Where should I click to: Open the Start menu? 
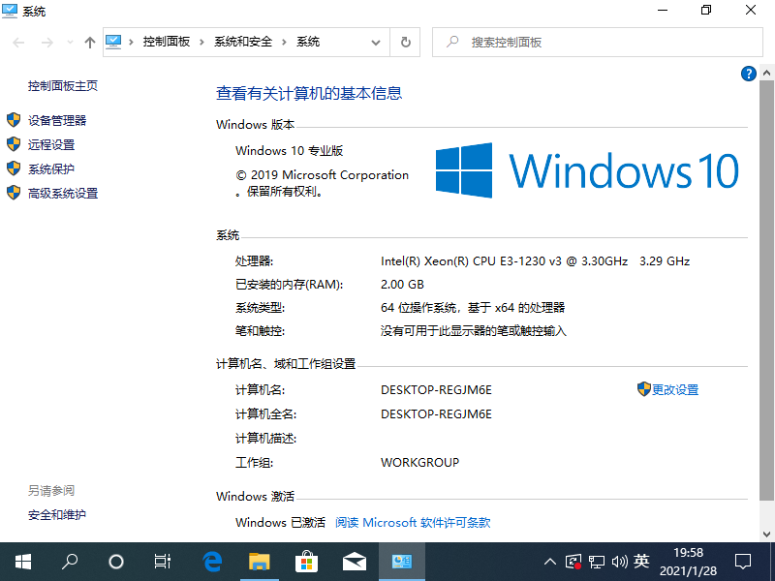click(x=22, y=561)
